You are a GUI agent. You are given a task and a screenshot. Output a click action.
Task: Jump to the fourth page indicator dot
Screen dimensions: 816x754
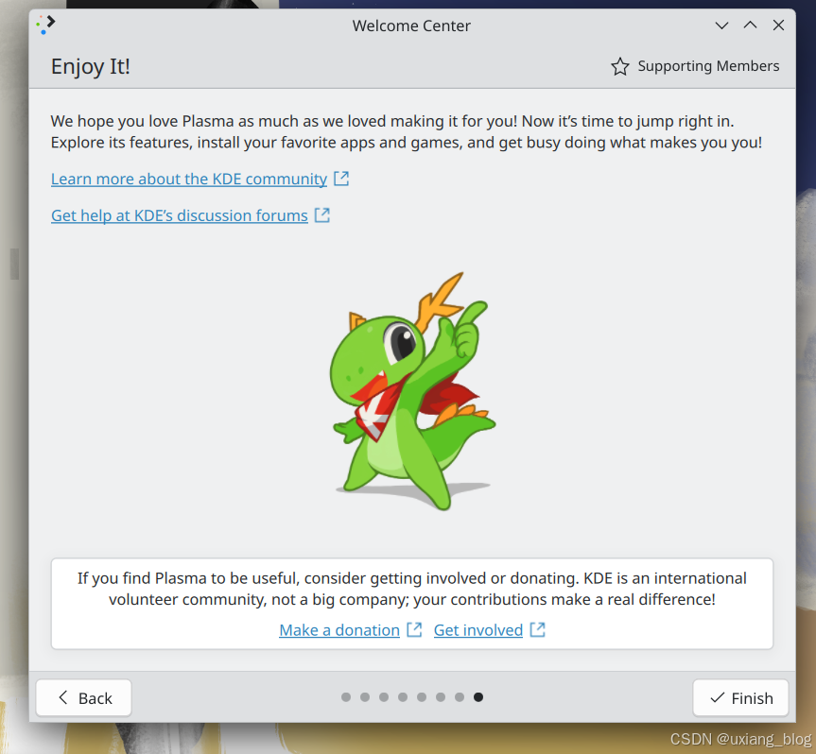pos(403,696)
